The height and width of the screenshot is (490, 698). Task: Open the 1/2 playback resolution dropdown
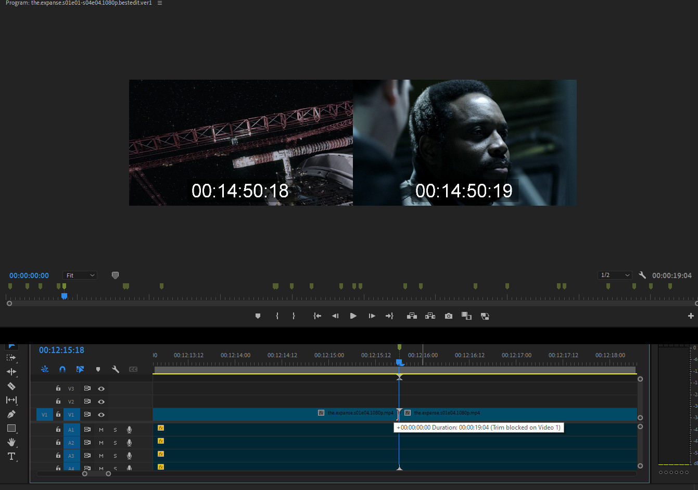(615, 275)
